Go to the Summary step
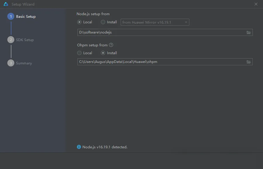This screenshot has height=169, width=263. pyautogui.click(x=20, y=63)
